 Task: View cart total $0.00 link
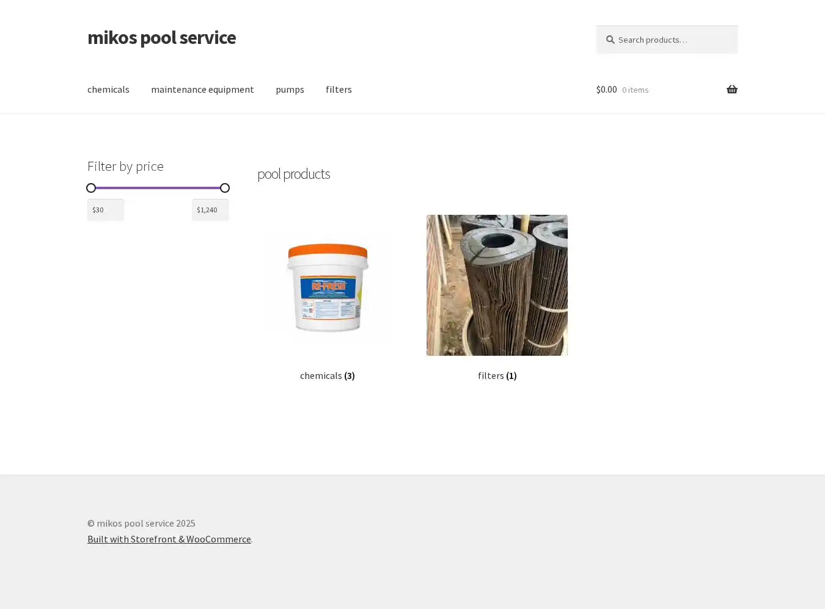point(606,90)
